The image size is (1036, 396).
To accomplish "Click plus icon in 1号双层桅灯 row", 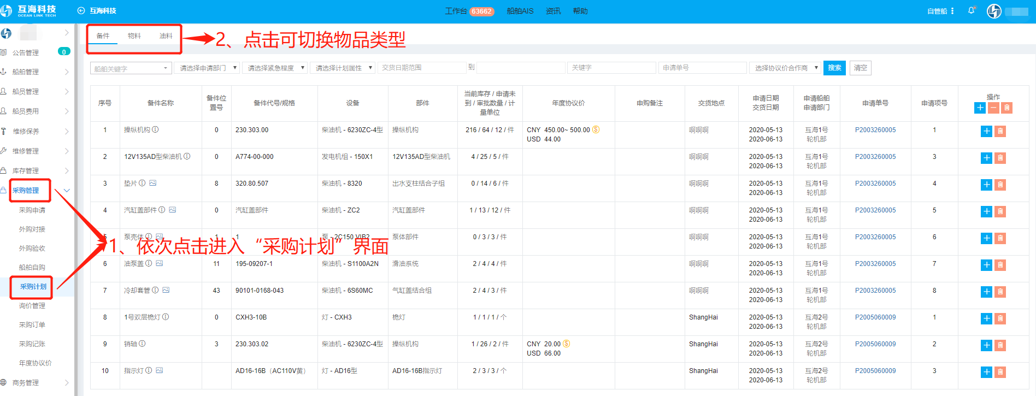I will click(x=986, y=318).
